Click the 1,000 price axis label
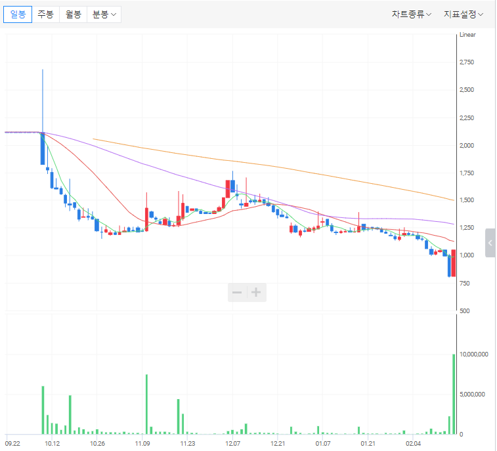The image size is (497, 451). (x=467, y=255)
